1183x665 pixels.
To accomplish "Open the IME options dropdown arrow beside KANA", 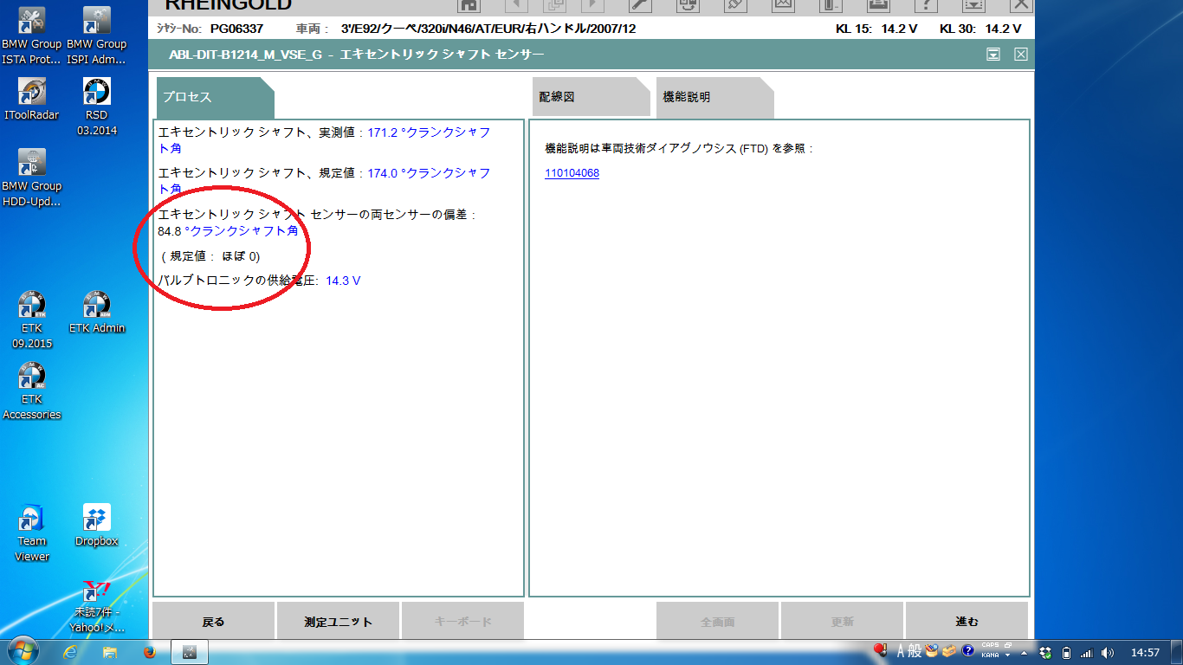I will pyautogui.click(x=1008, y=655).
